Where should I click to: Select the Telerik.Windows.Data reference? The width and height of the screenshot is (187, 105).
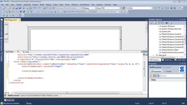pyautogui.click(x=170, y=50)
